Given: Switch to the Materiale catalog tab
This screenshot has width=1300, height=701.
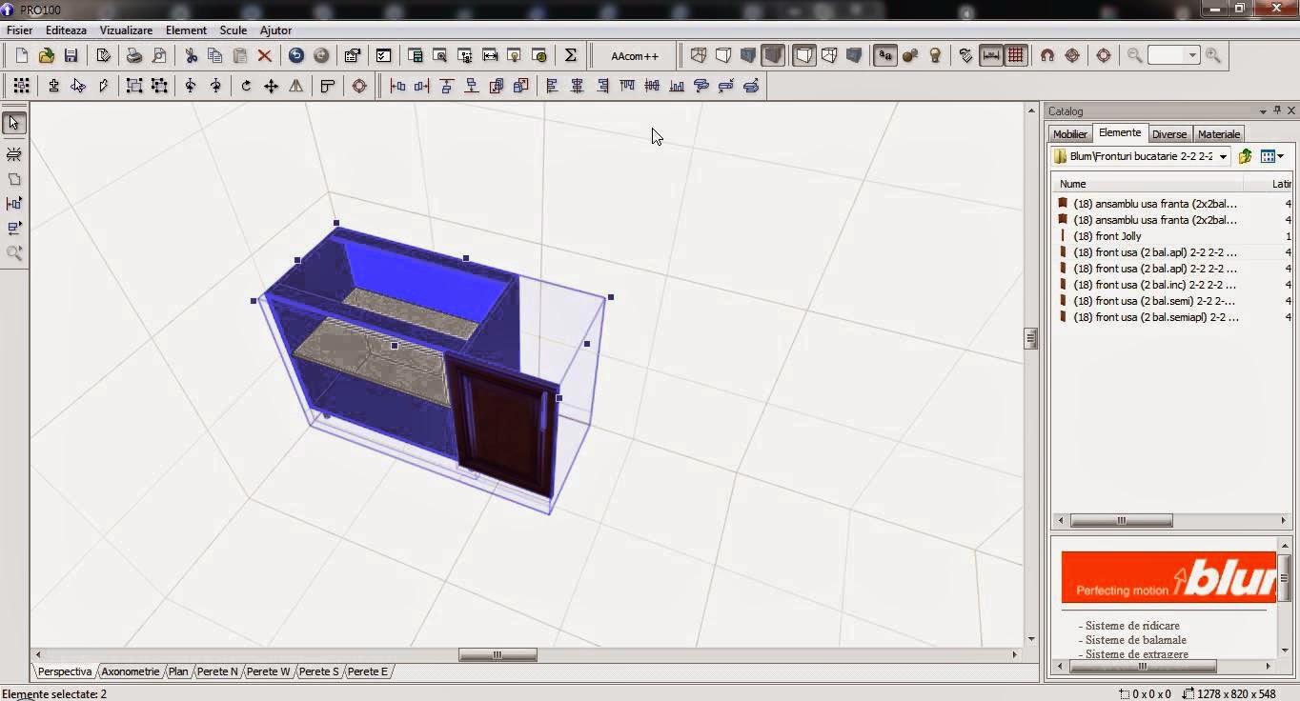Looking at the screenshot, I should [1218, 134].
